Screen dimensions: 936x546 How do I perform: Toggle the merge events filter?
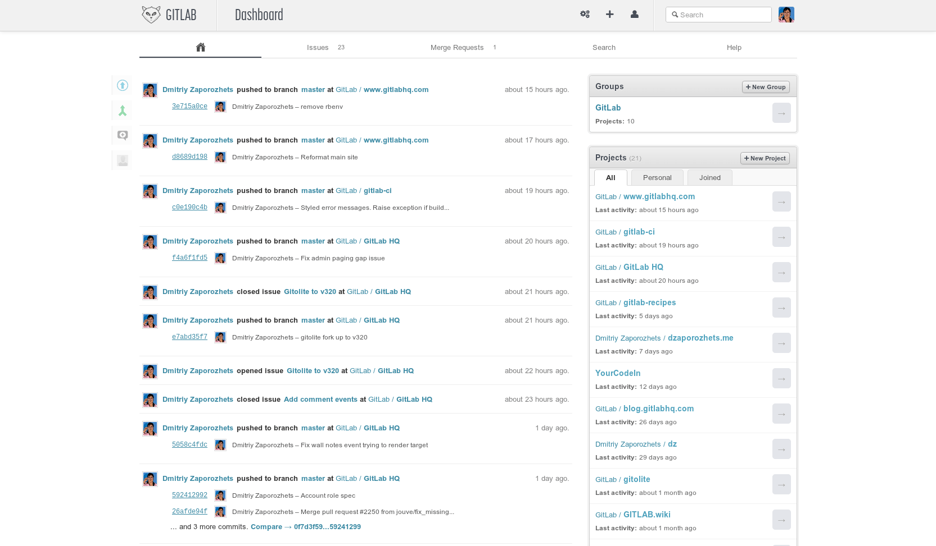point(122,110)
